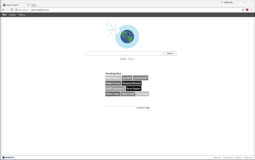Screen dimensions: 255x160
Task: Open trending topic Sue Bird
Action: [127, 78]
